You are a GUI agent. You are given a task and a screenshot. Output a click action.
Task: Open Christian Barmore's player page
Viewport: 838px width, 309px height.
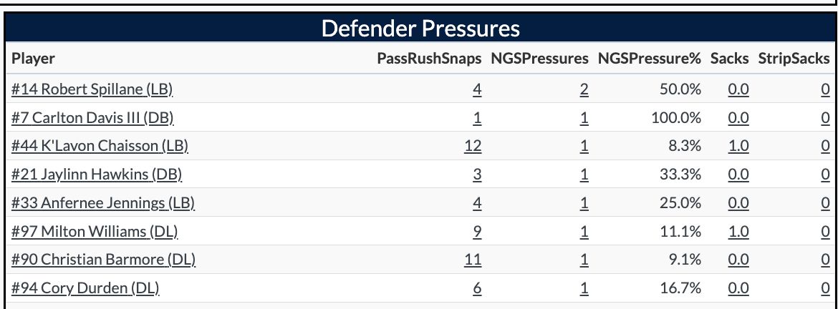(104, 260)
